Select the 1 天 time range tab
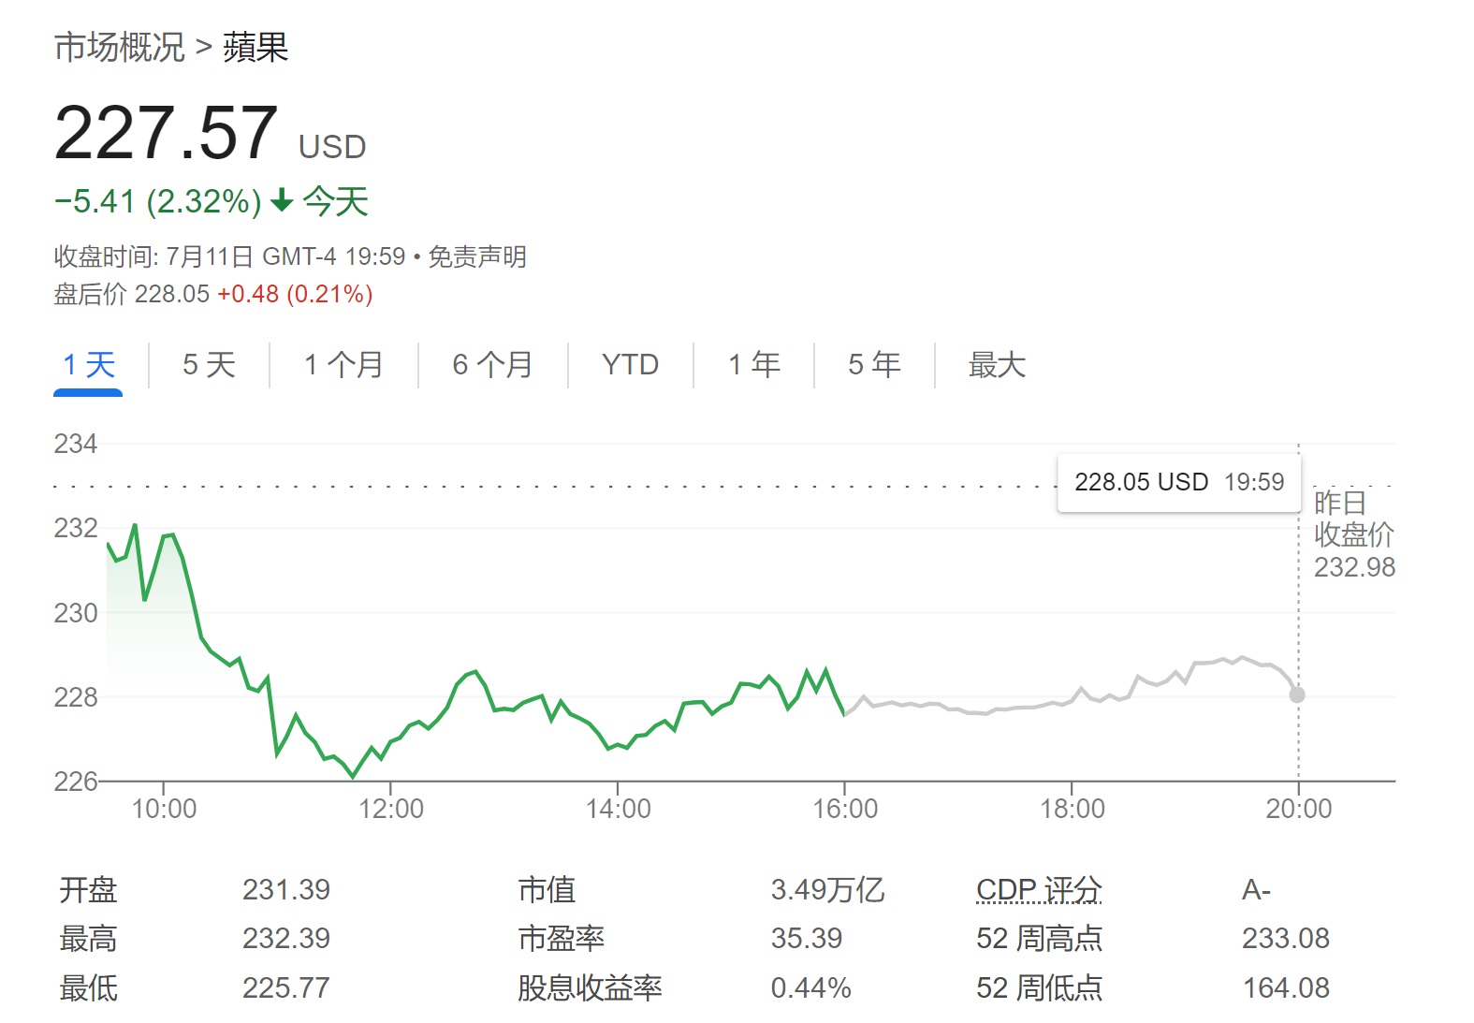This screenshot has height=1023, width=1474. coord(88,365)
